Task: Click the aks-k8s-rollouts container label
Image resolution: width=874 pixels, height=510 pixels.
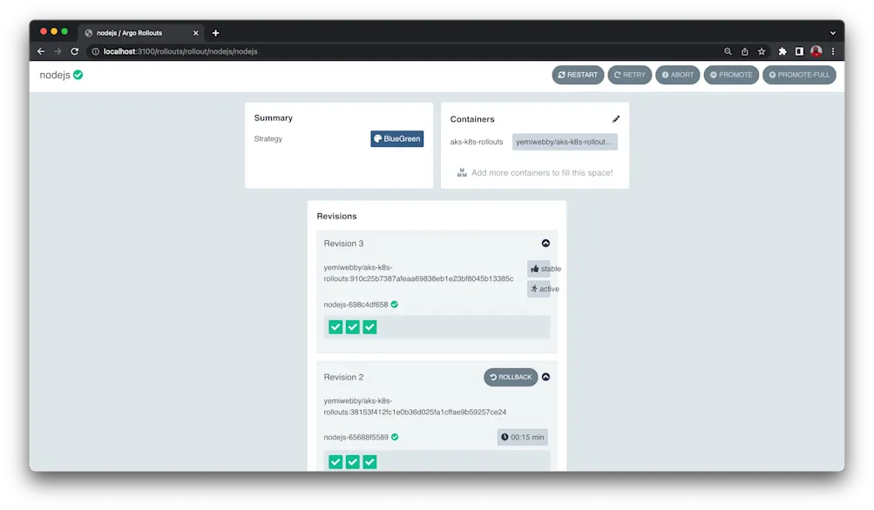Action: (477, 142)
